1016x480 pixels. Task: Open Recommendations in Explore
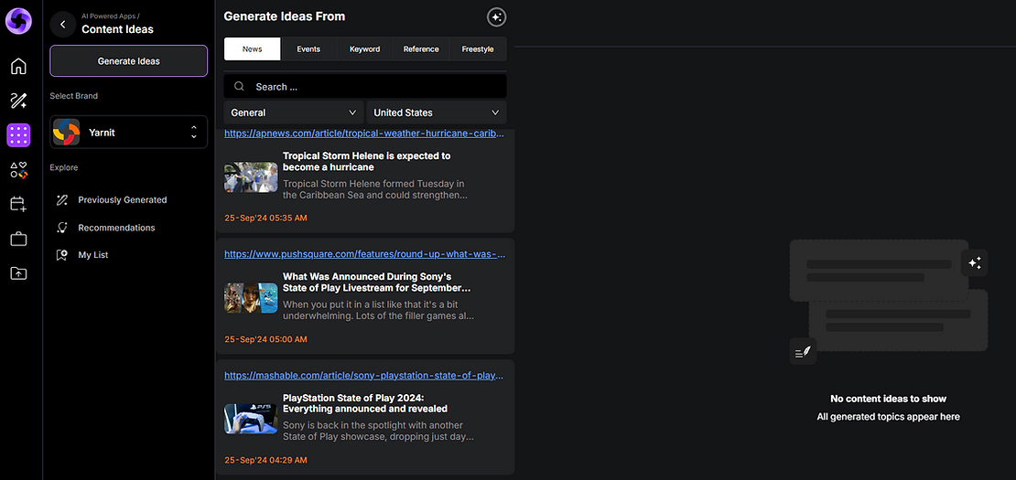click(x=116, y=228)
